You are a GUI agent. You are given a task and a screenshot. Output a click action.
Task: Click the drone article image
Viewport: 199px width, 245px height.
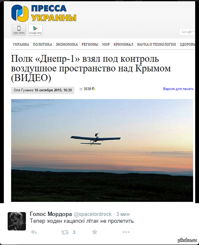pyautogui.click(x=102, y=150)
